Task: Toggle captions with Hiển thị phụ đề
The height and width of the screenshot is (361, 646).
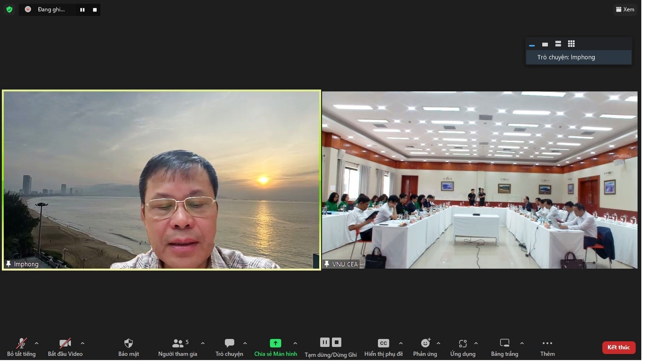Action: [x=384, y=344]
